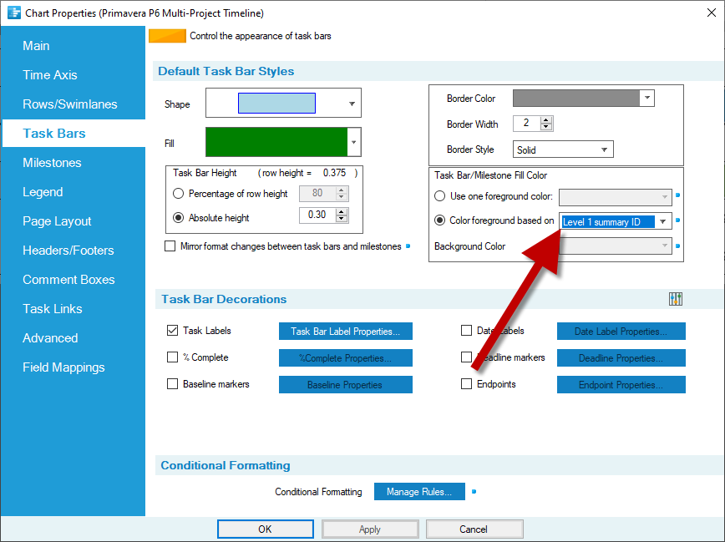Screen dimensions: 725x542
Task: Click the light blue Shape preview
Action: tap(276, 103)
